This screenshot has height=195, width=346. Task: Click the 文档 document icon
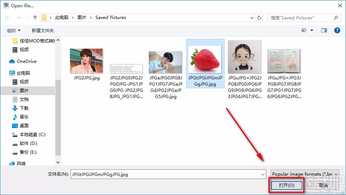[x=15, y=100]
